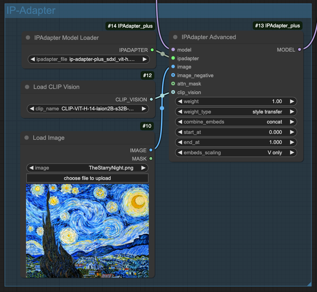Collapse the Load CLIP Vision node dot
Viewport: 317px width, 292px height.
point(27,87)
